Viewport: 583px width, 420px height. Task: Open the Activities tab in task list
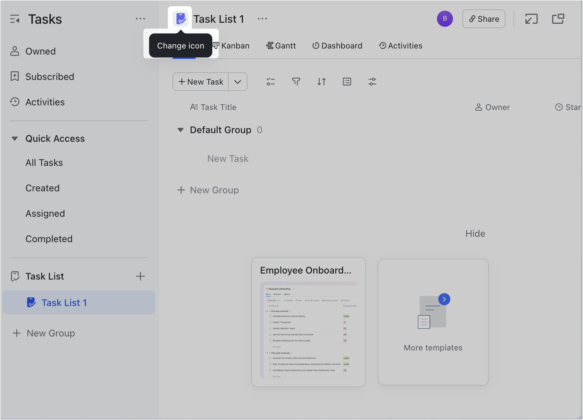pos(401,46)
